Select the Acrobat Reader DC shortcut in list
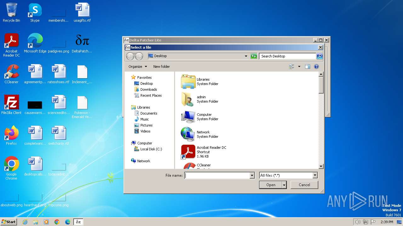403x226 pixels. 203,152
